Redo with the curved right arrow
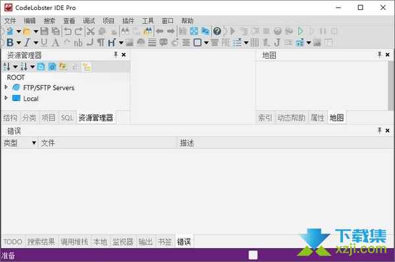This screenshot has width=395, height=262. [x=78, y=31]
